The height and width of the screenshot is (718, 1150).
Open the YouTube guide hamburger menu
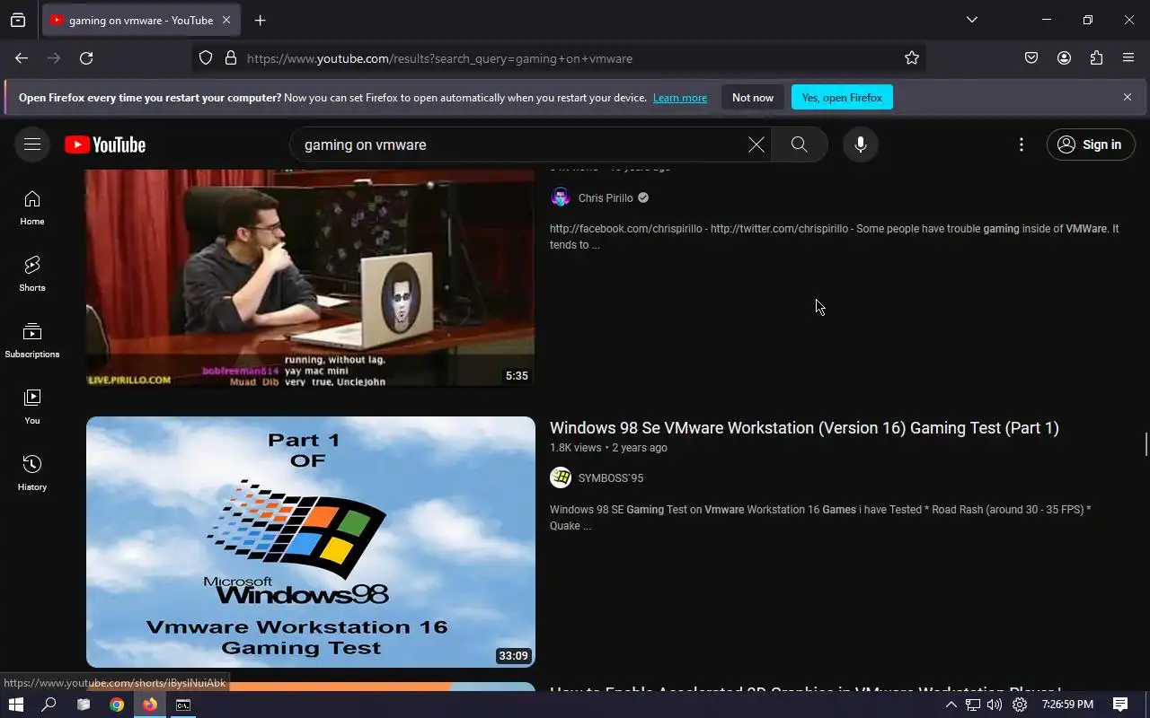tap(32, 144)
